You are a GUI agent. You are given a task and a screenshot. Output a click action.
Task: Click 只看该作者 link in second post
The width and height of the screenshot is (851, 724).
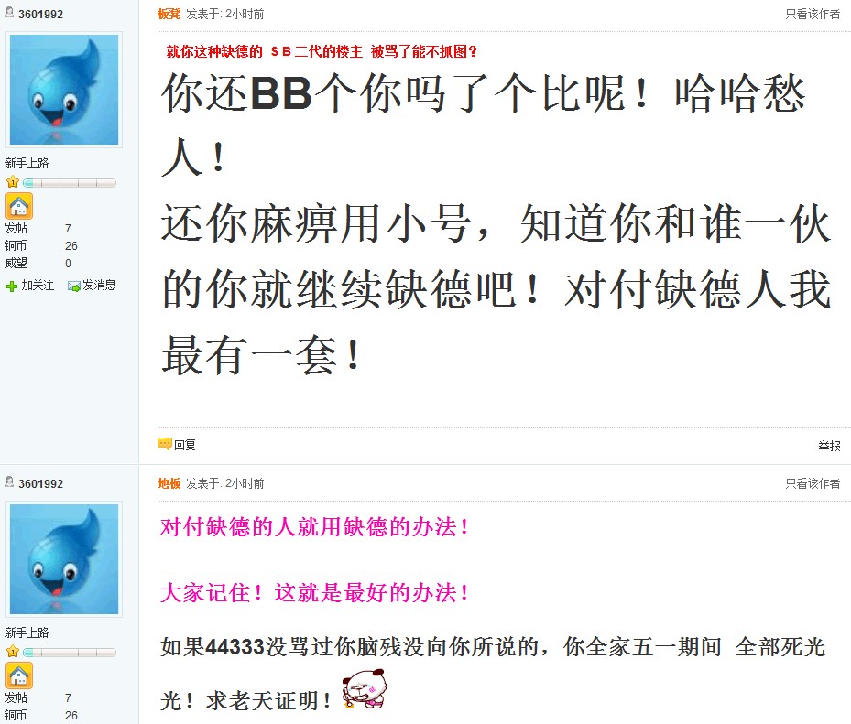click(x=813, y=483)
